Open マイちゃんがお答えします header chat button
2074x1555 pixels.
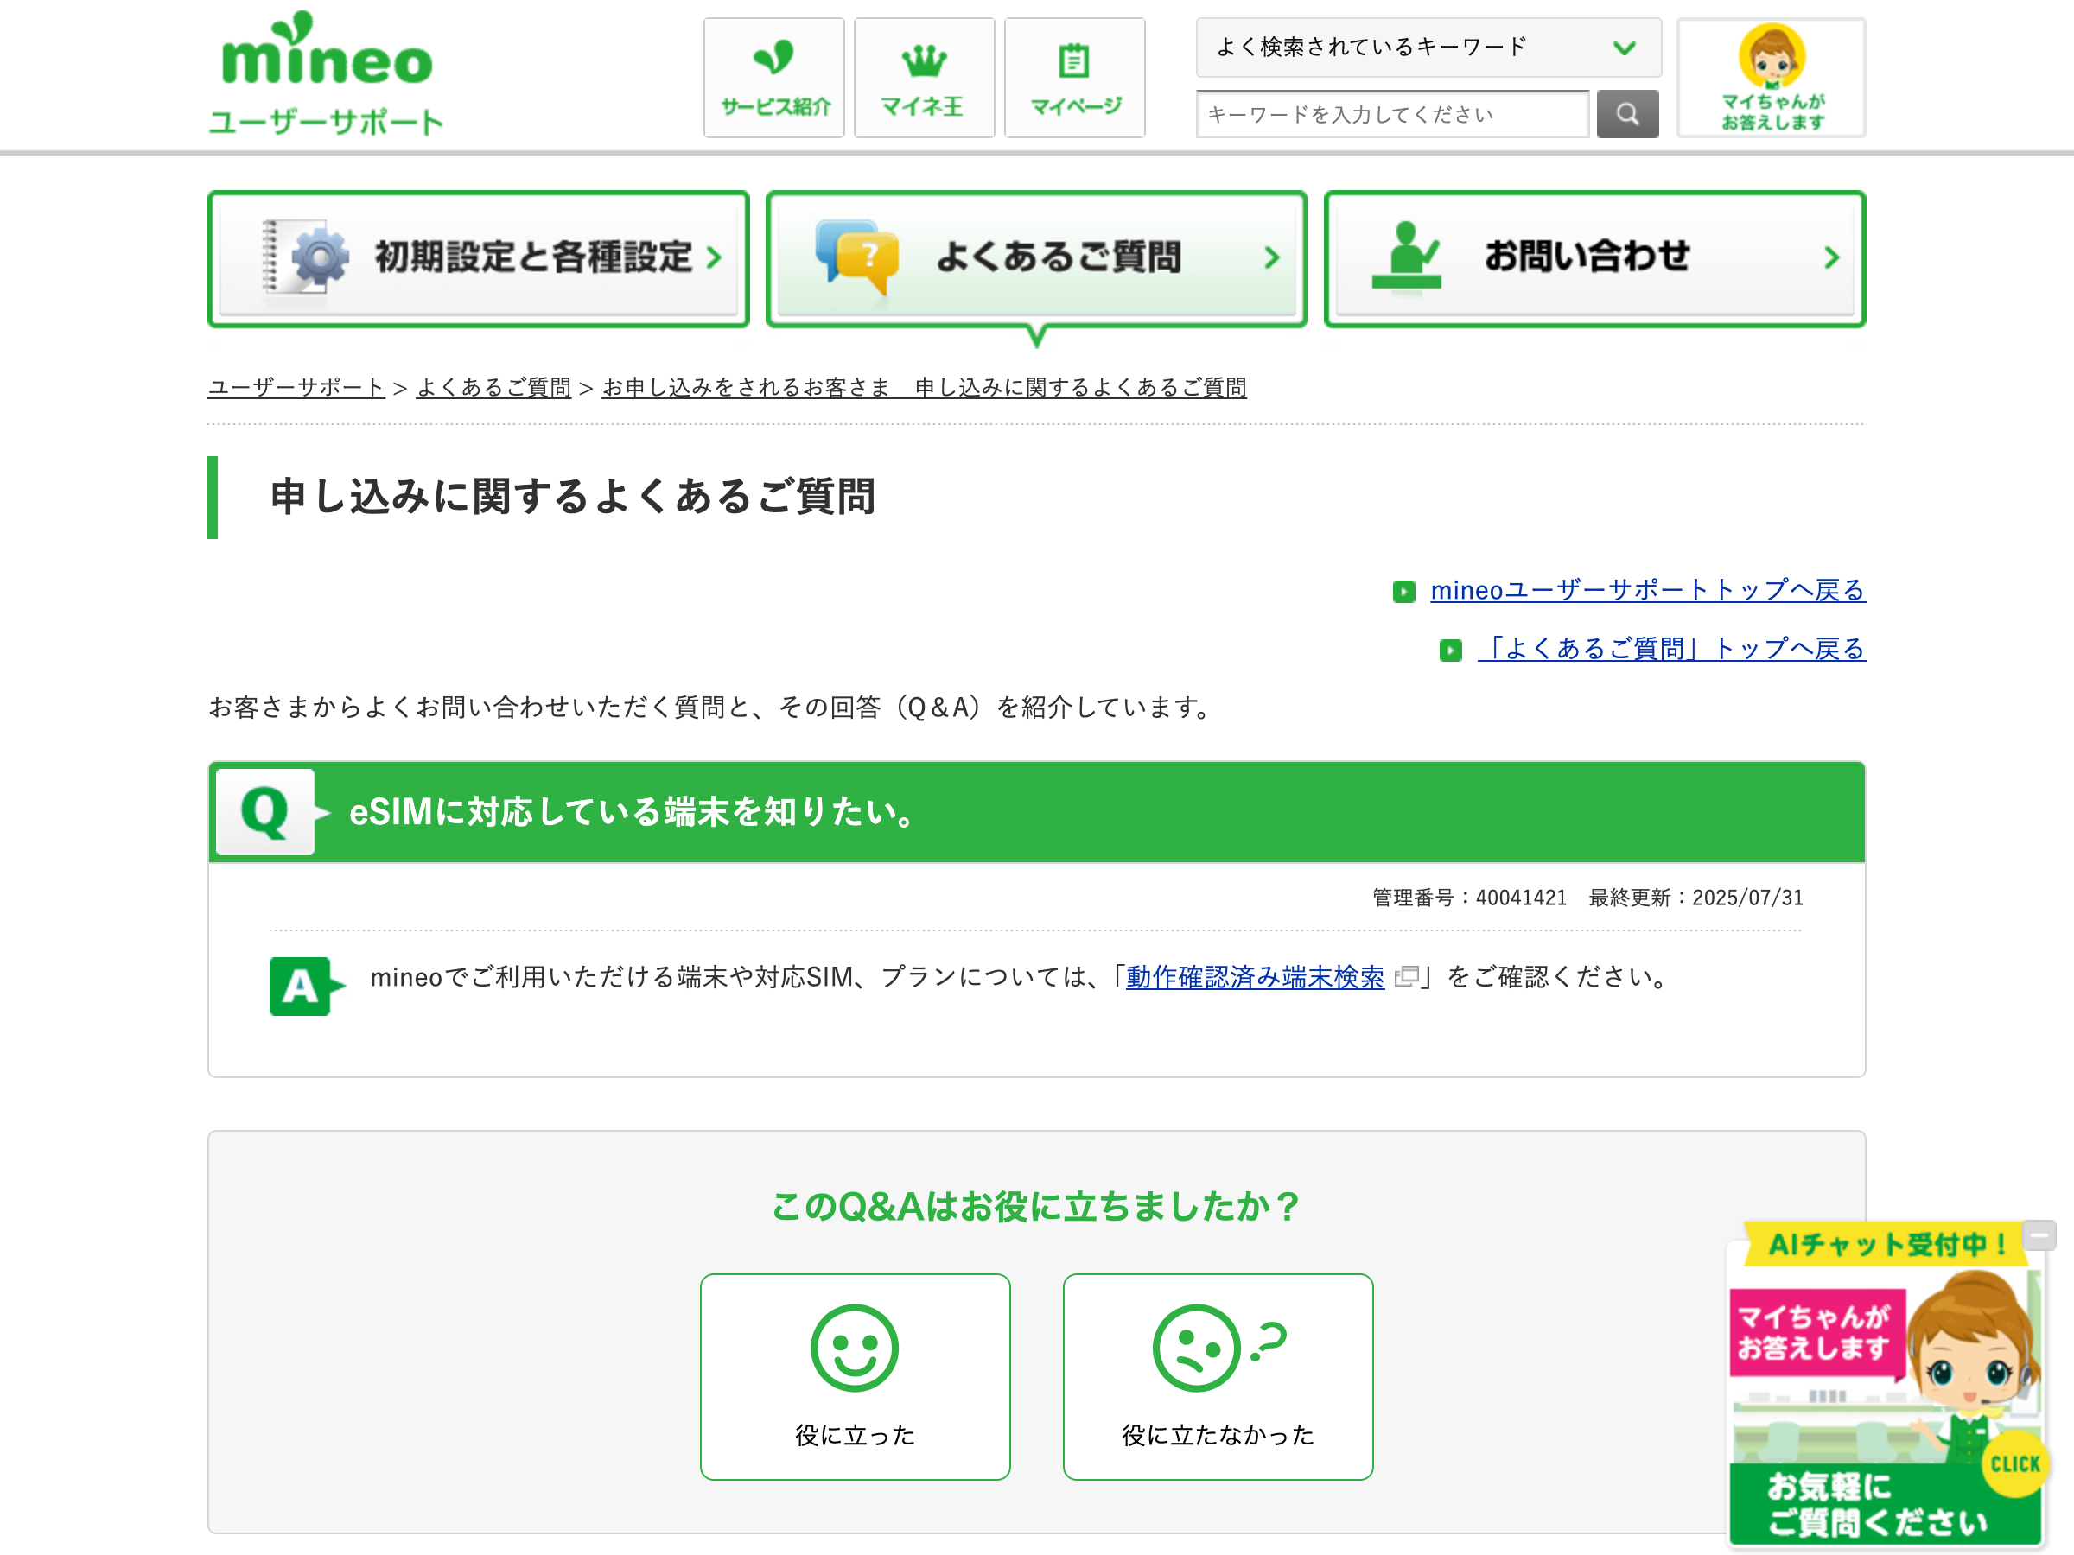[x=1772, y=78]
